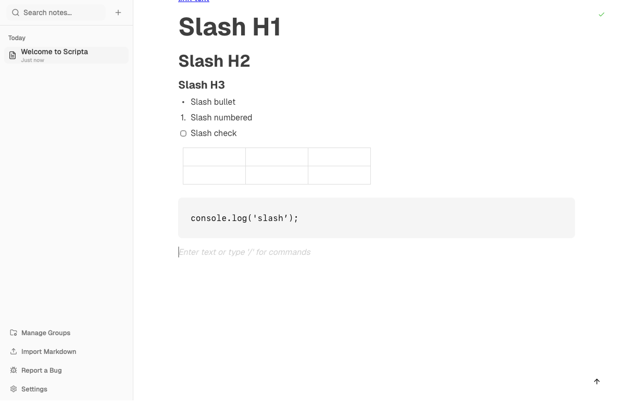Click inside the Search notes field

(x=57, y=13)
